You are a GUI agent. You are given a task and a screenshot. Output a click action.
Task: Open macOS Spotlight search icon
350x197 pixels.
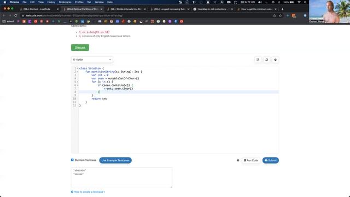pyautogui.click(x=305, y=2)
